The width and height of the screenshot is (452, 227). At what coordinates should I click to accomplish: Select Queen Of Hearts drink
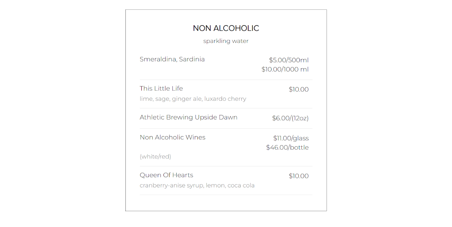[166, 175]
